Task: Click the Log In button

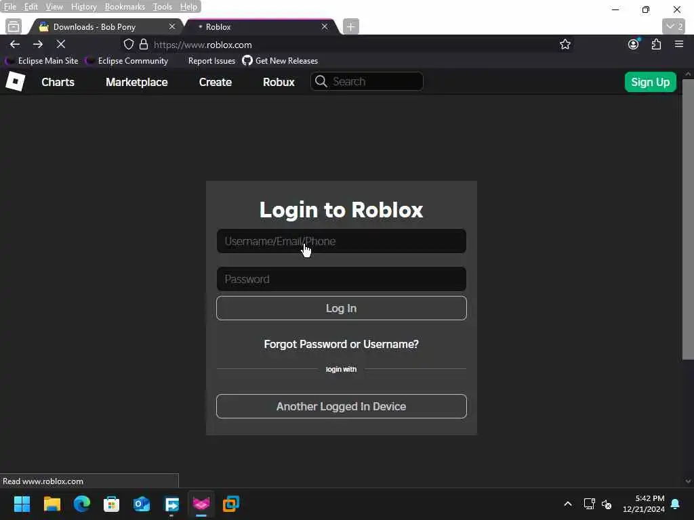Action: click(342, 308)
